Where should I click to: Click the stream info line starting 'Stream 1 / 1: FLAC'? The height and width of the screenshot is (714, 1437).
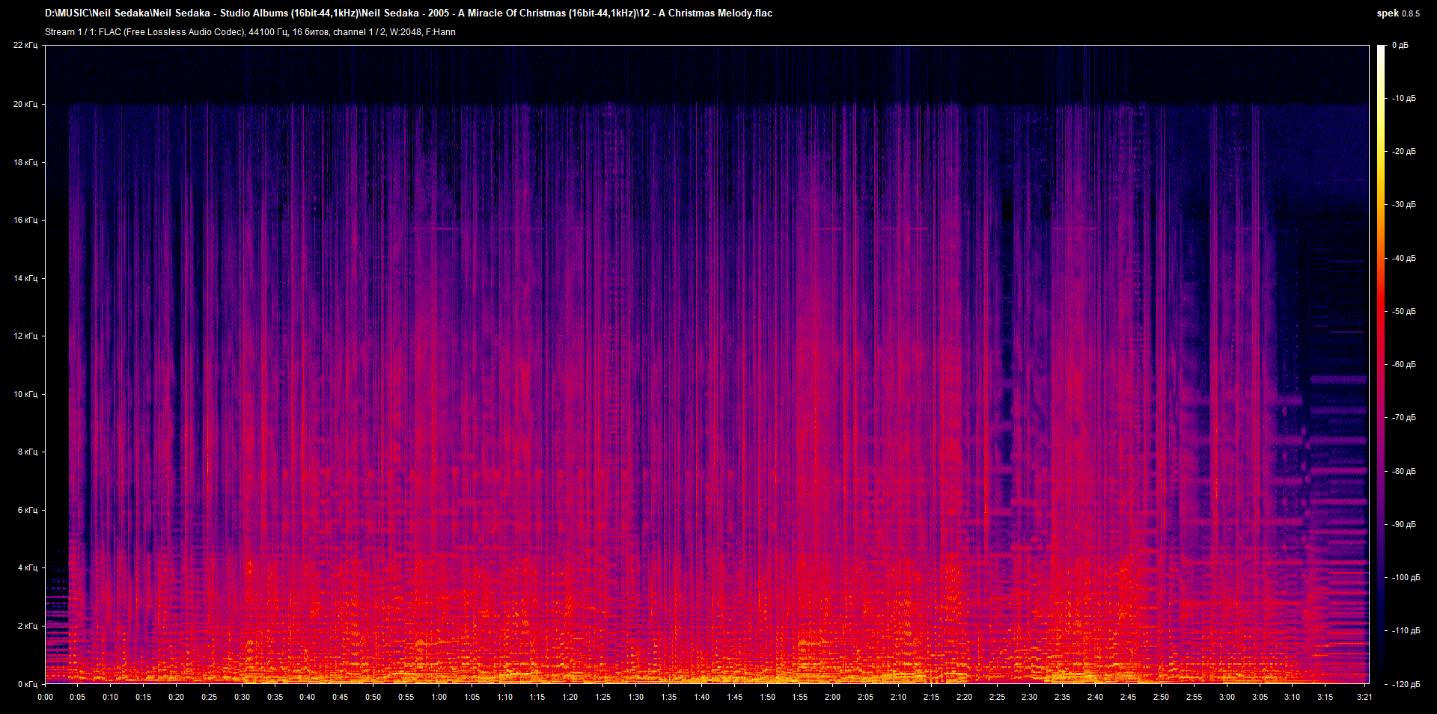click(250, 32)
